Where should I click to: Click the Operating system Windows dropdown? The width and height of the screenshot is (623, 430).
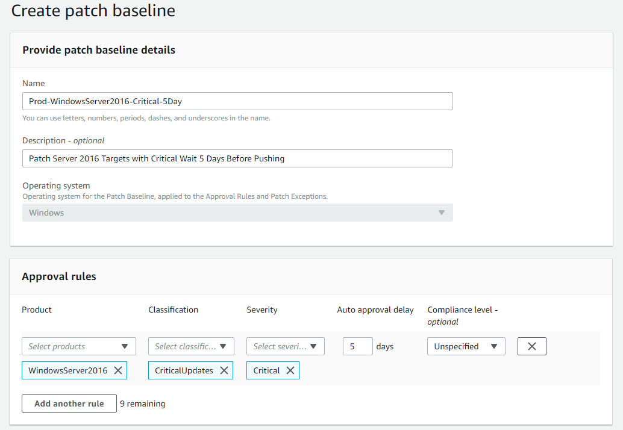(x=237, y=213)
